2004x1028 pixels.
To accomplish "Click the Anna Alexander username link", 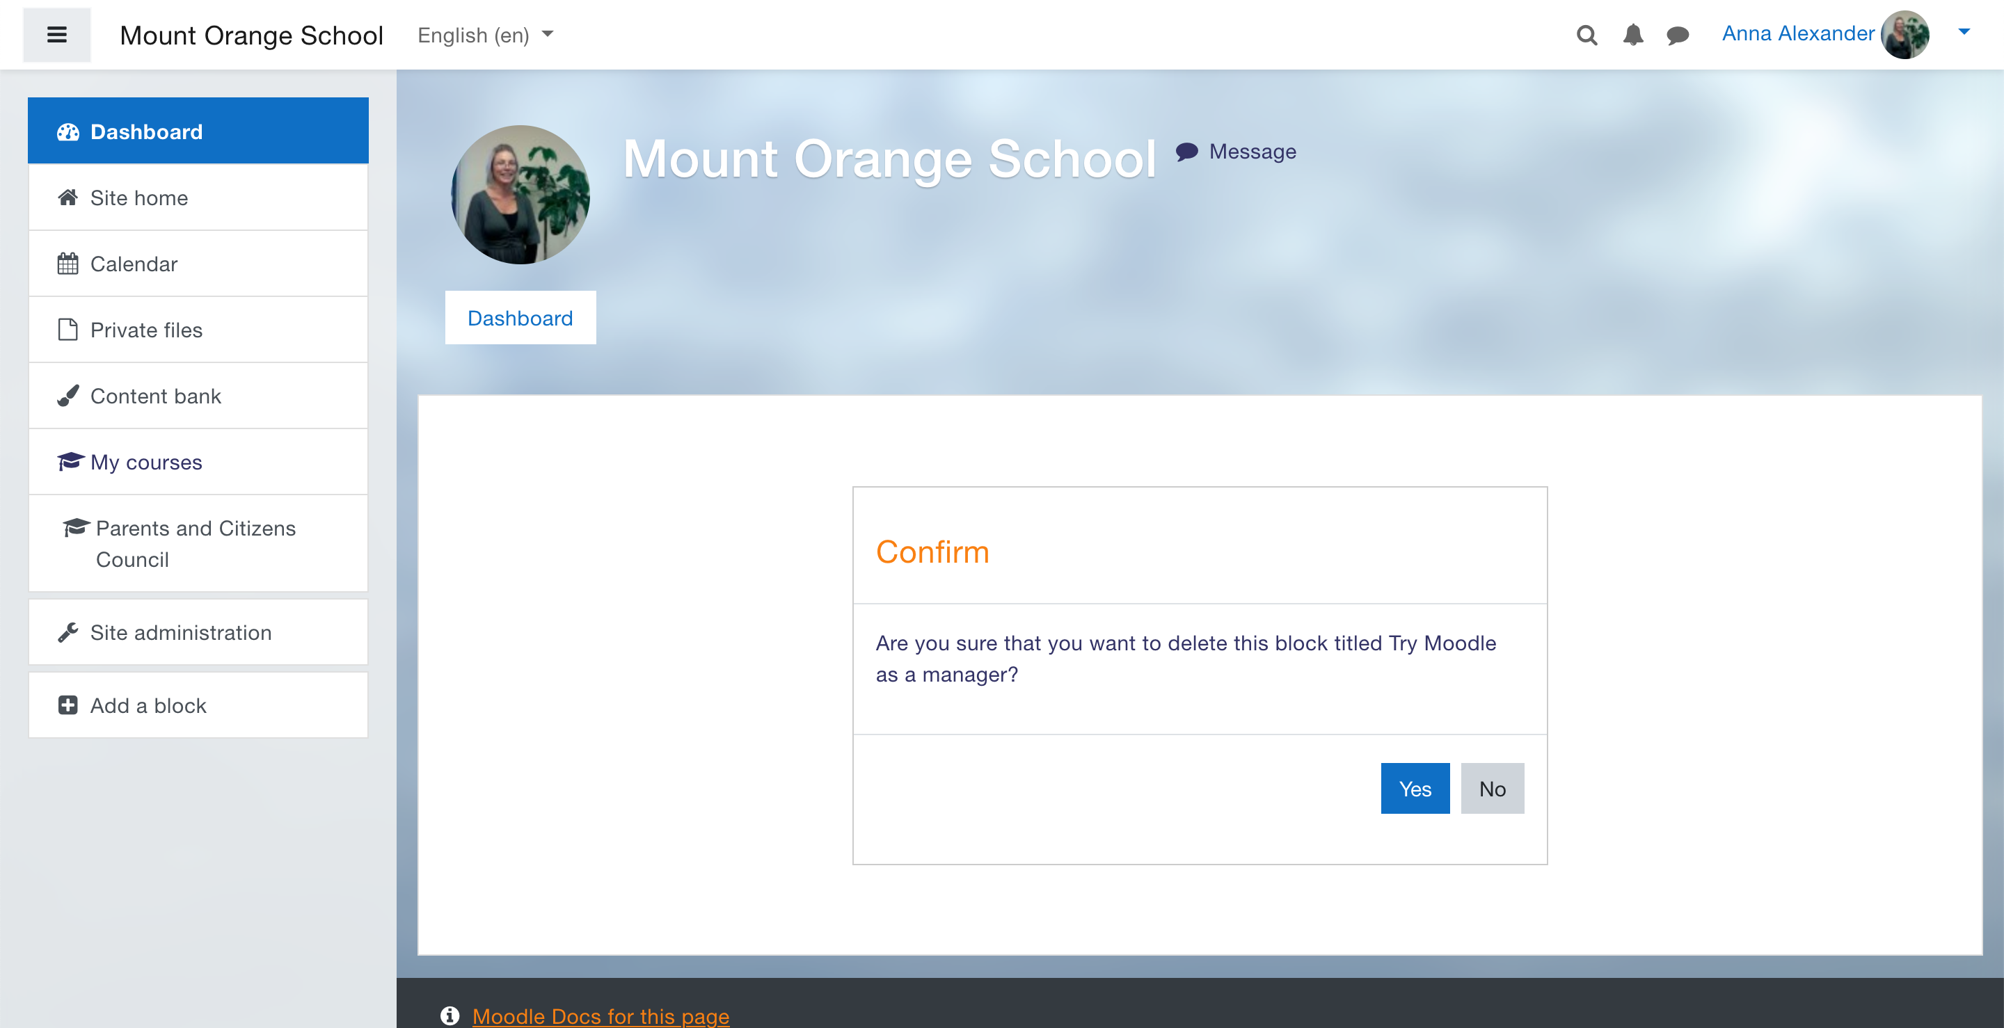I will (1798, 33).
